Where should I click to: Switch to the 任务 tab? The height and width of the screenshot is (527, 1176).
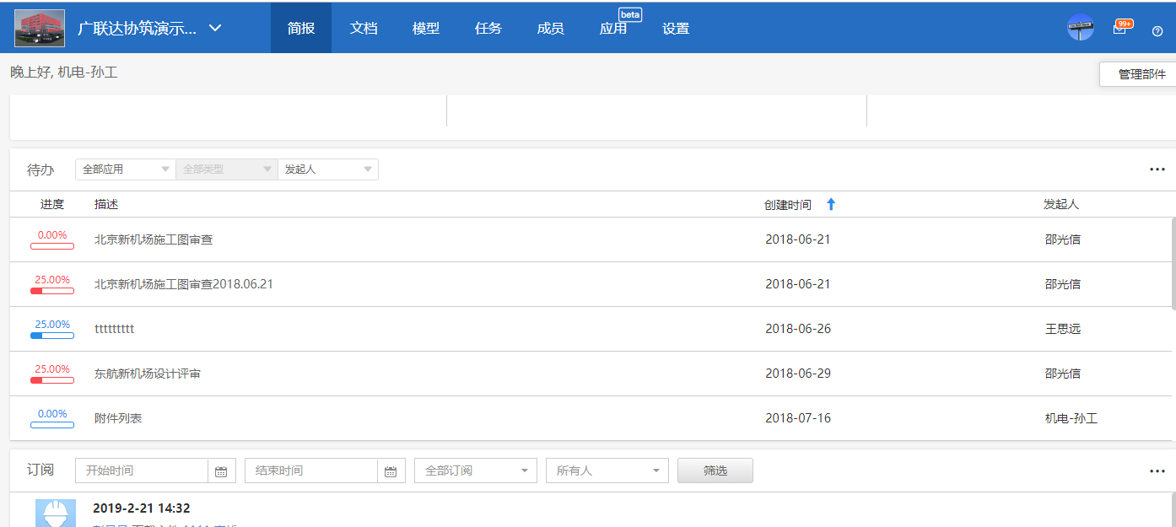click(488, 27)
